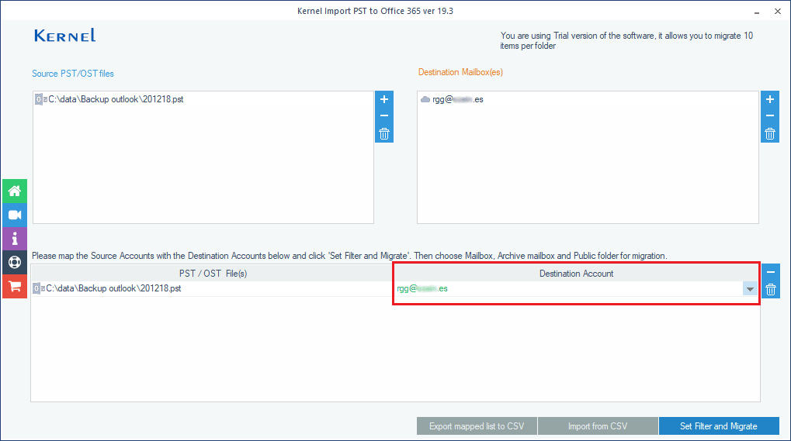This screenshot has height=441, width=791.
Task: Select 201218.pst in Source PST/OST files list
Action: [109, 99]
